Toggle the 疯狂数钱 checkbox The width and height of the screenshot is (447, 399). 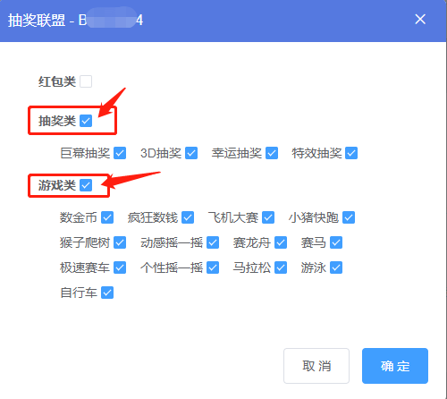188,217
